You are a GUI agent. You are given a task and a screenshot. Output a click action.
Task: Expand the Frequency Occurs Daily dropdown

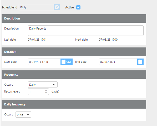point(43,85)
